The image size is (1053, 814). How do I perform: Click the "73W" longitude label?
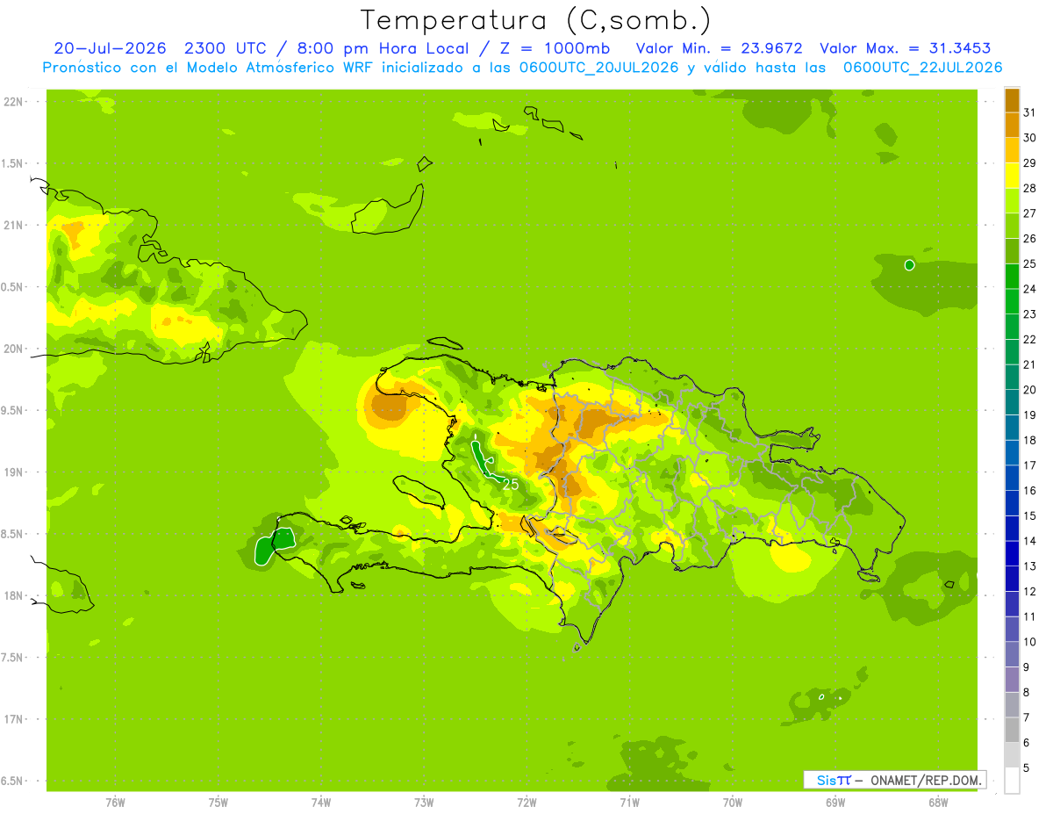pos(424,803)
